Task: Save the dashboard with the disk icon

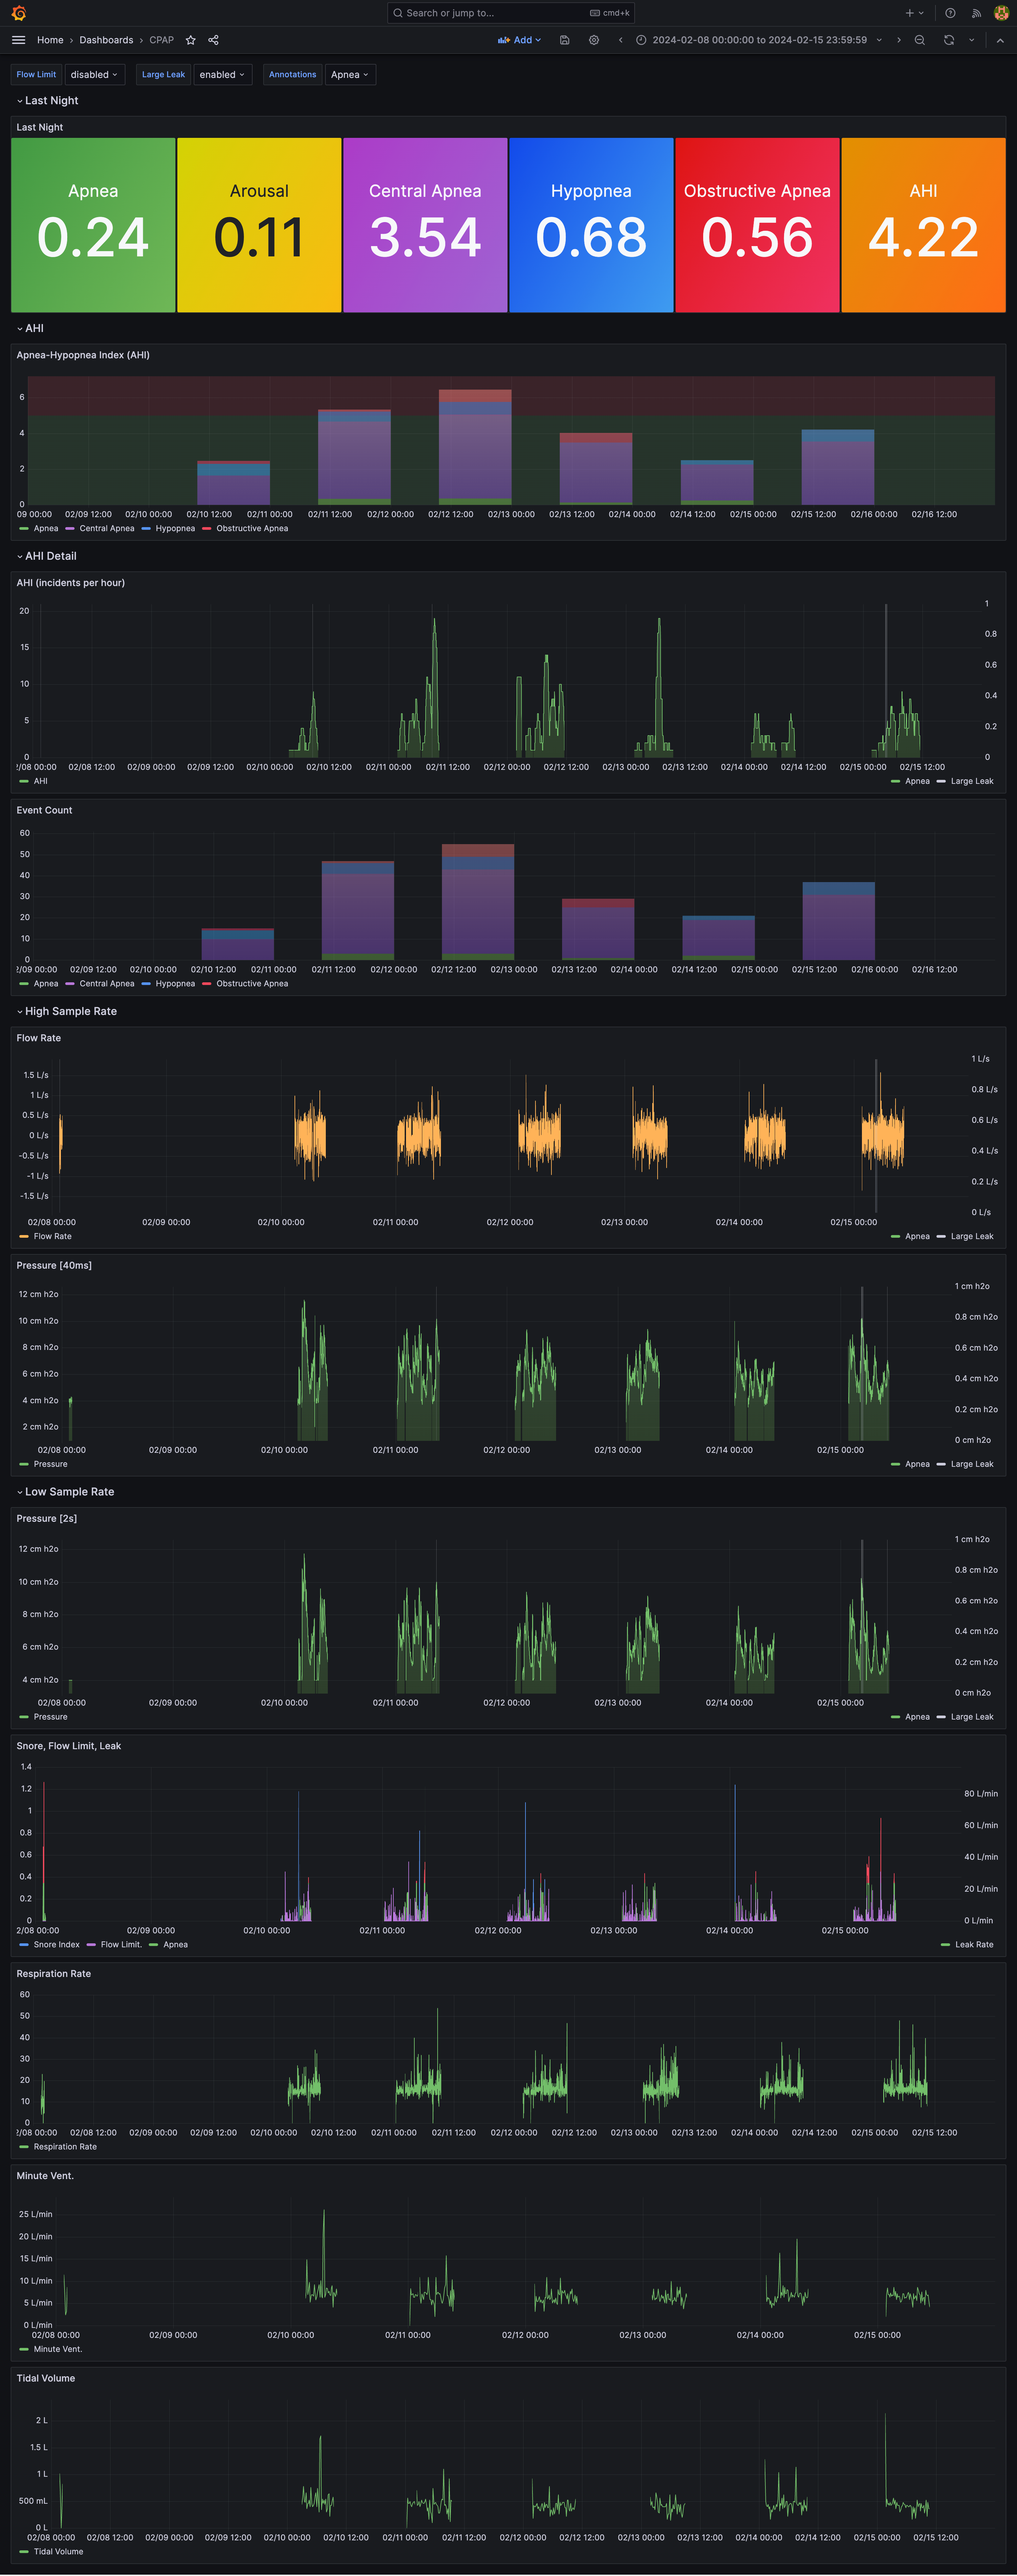Action: point(564,40)
